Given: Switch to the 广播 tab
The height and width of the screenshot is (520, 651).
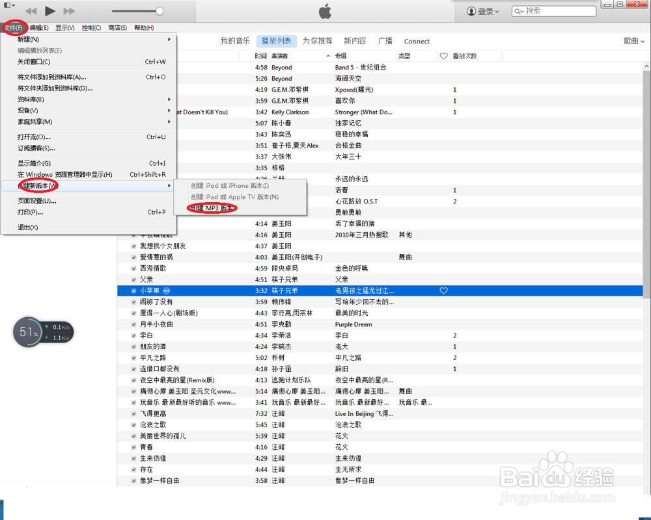Looking at the screenshot, I should pyautogui.click(x=385, y=41).
